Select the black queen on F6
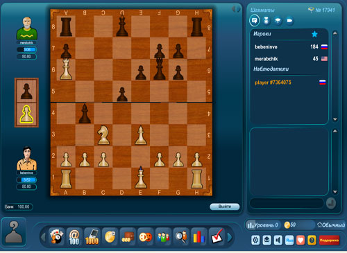This screenshot has width=347, height=253. point(160,69)
